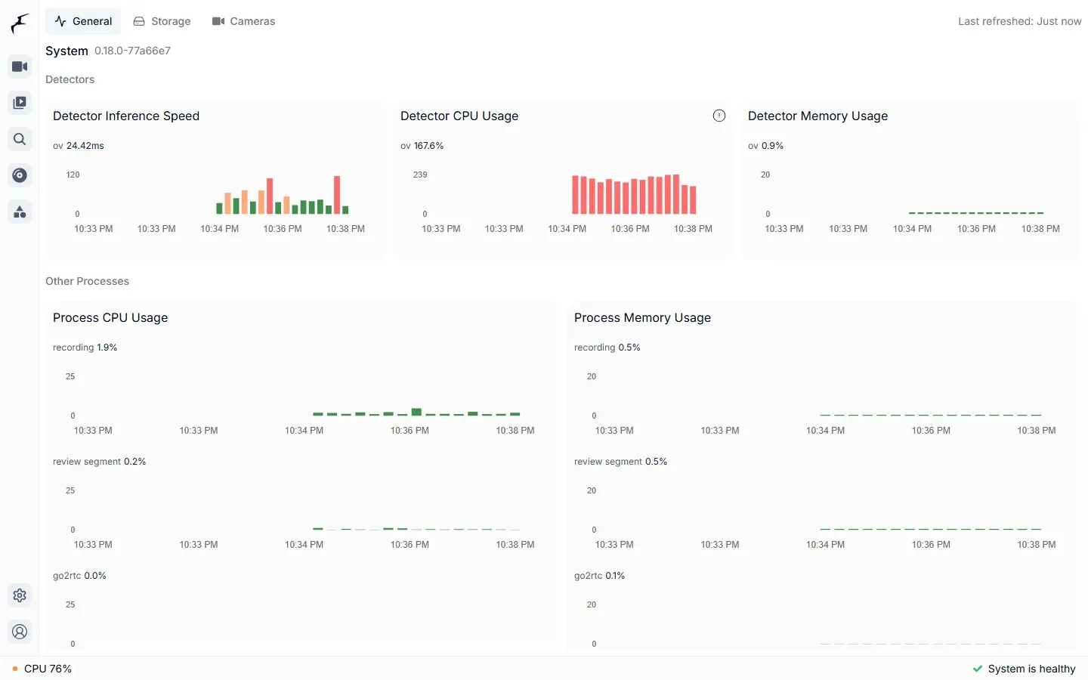Click the recording 1.9% CPU label

pos(85,348)
